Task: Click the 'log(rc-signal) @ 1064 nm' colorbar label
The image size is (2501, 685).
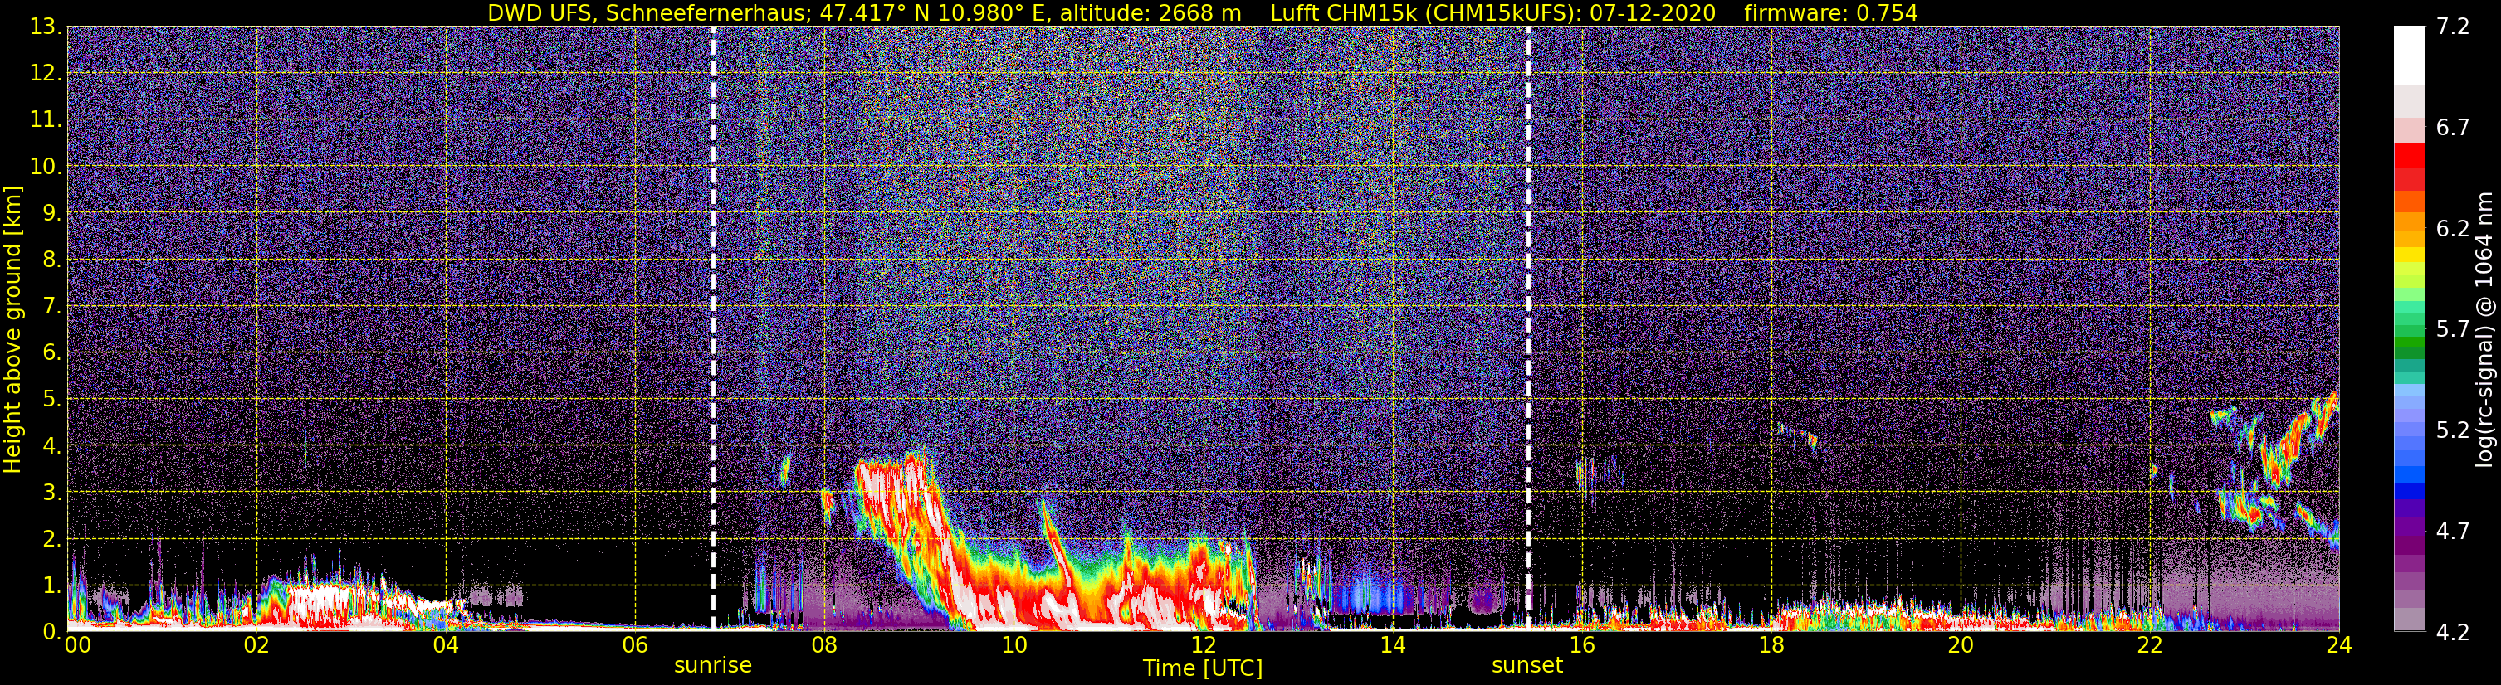Action: point(2484,329)
